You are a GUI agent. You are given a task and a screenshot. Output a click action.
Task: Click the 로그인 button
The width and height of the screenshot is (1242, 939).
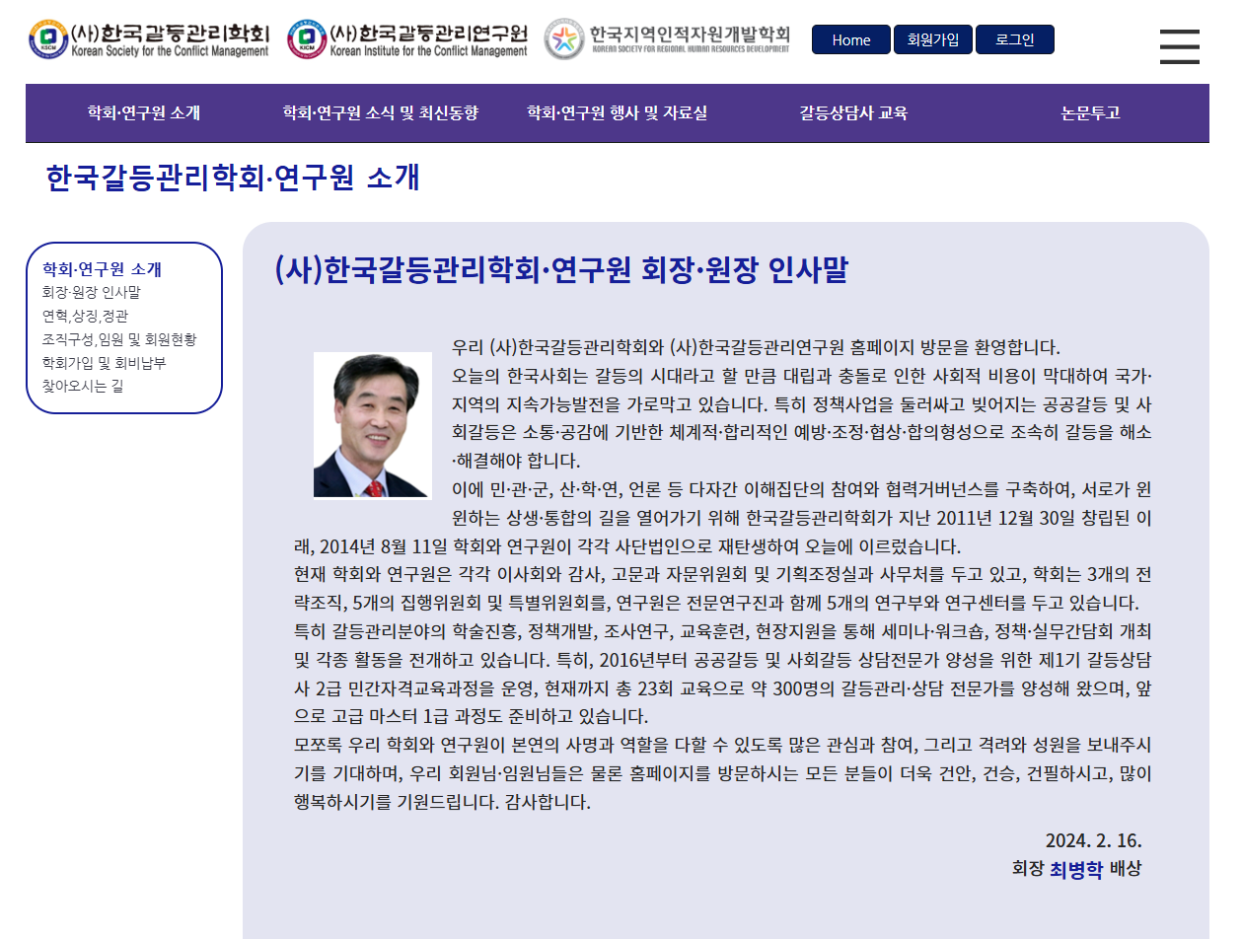pos(1014,39)
